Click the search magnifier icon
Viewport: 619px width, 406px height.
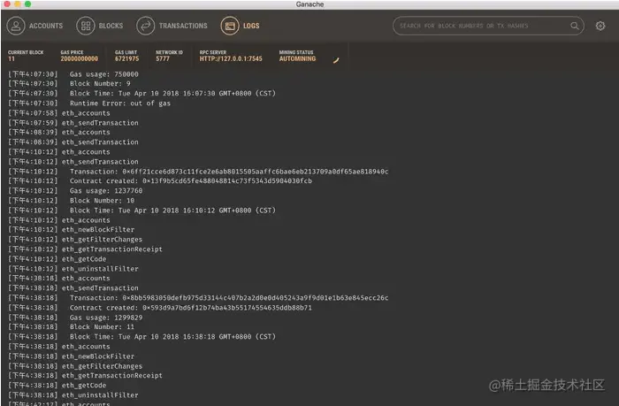click(575, 26)
